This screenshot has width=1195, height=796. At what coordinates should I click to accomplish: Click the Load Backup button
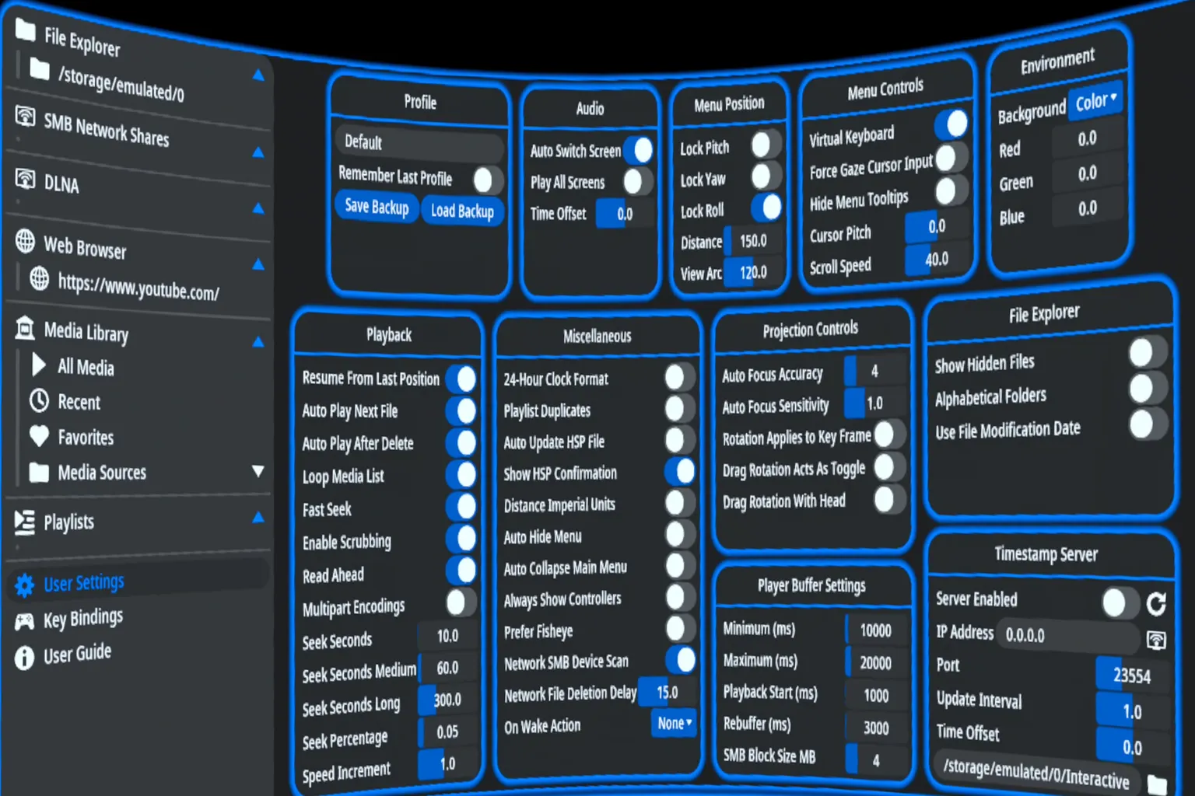click(462, 211)
